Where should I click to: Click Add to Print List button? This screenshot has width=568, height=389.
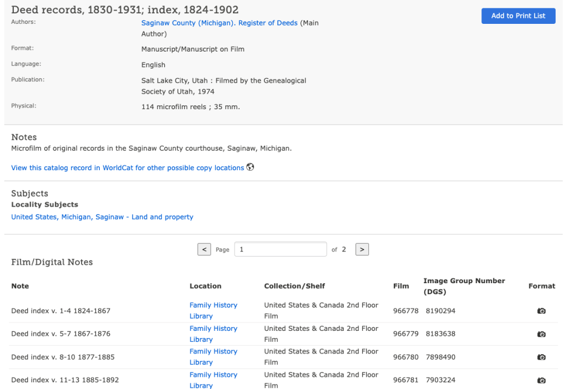[x=518, y=16]
